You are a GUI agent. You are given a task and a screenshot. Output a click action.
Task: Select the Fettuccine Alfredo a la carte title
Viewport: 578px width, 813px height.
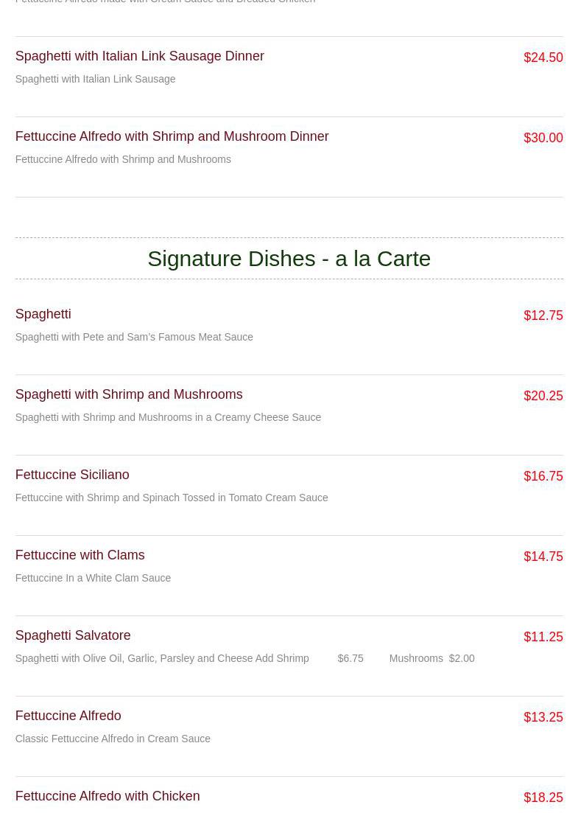tap(68, 716)
